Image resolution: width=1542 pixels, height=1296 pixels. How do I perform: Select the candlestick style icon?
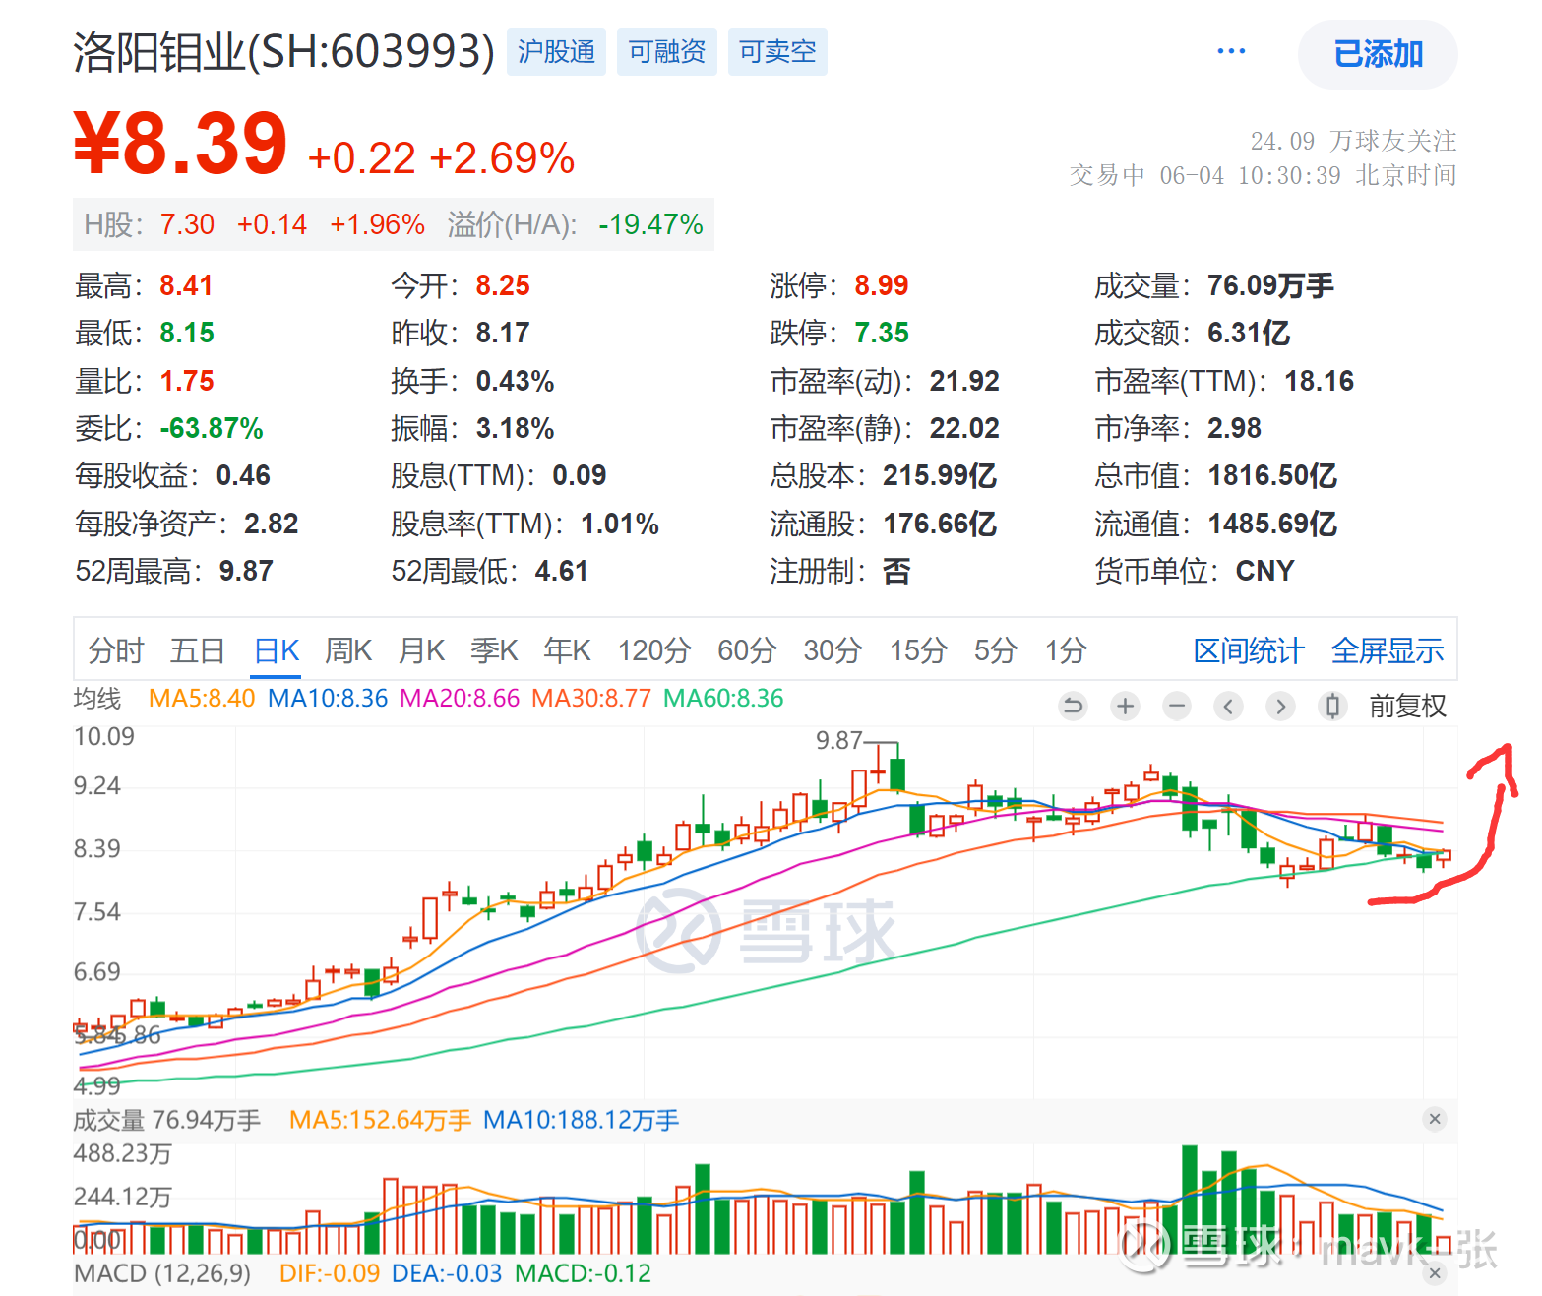1331,706
